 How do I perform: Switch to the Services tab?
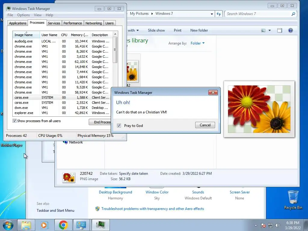coord(54,23)
